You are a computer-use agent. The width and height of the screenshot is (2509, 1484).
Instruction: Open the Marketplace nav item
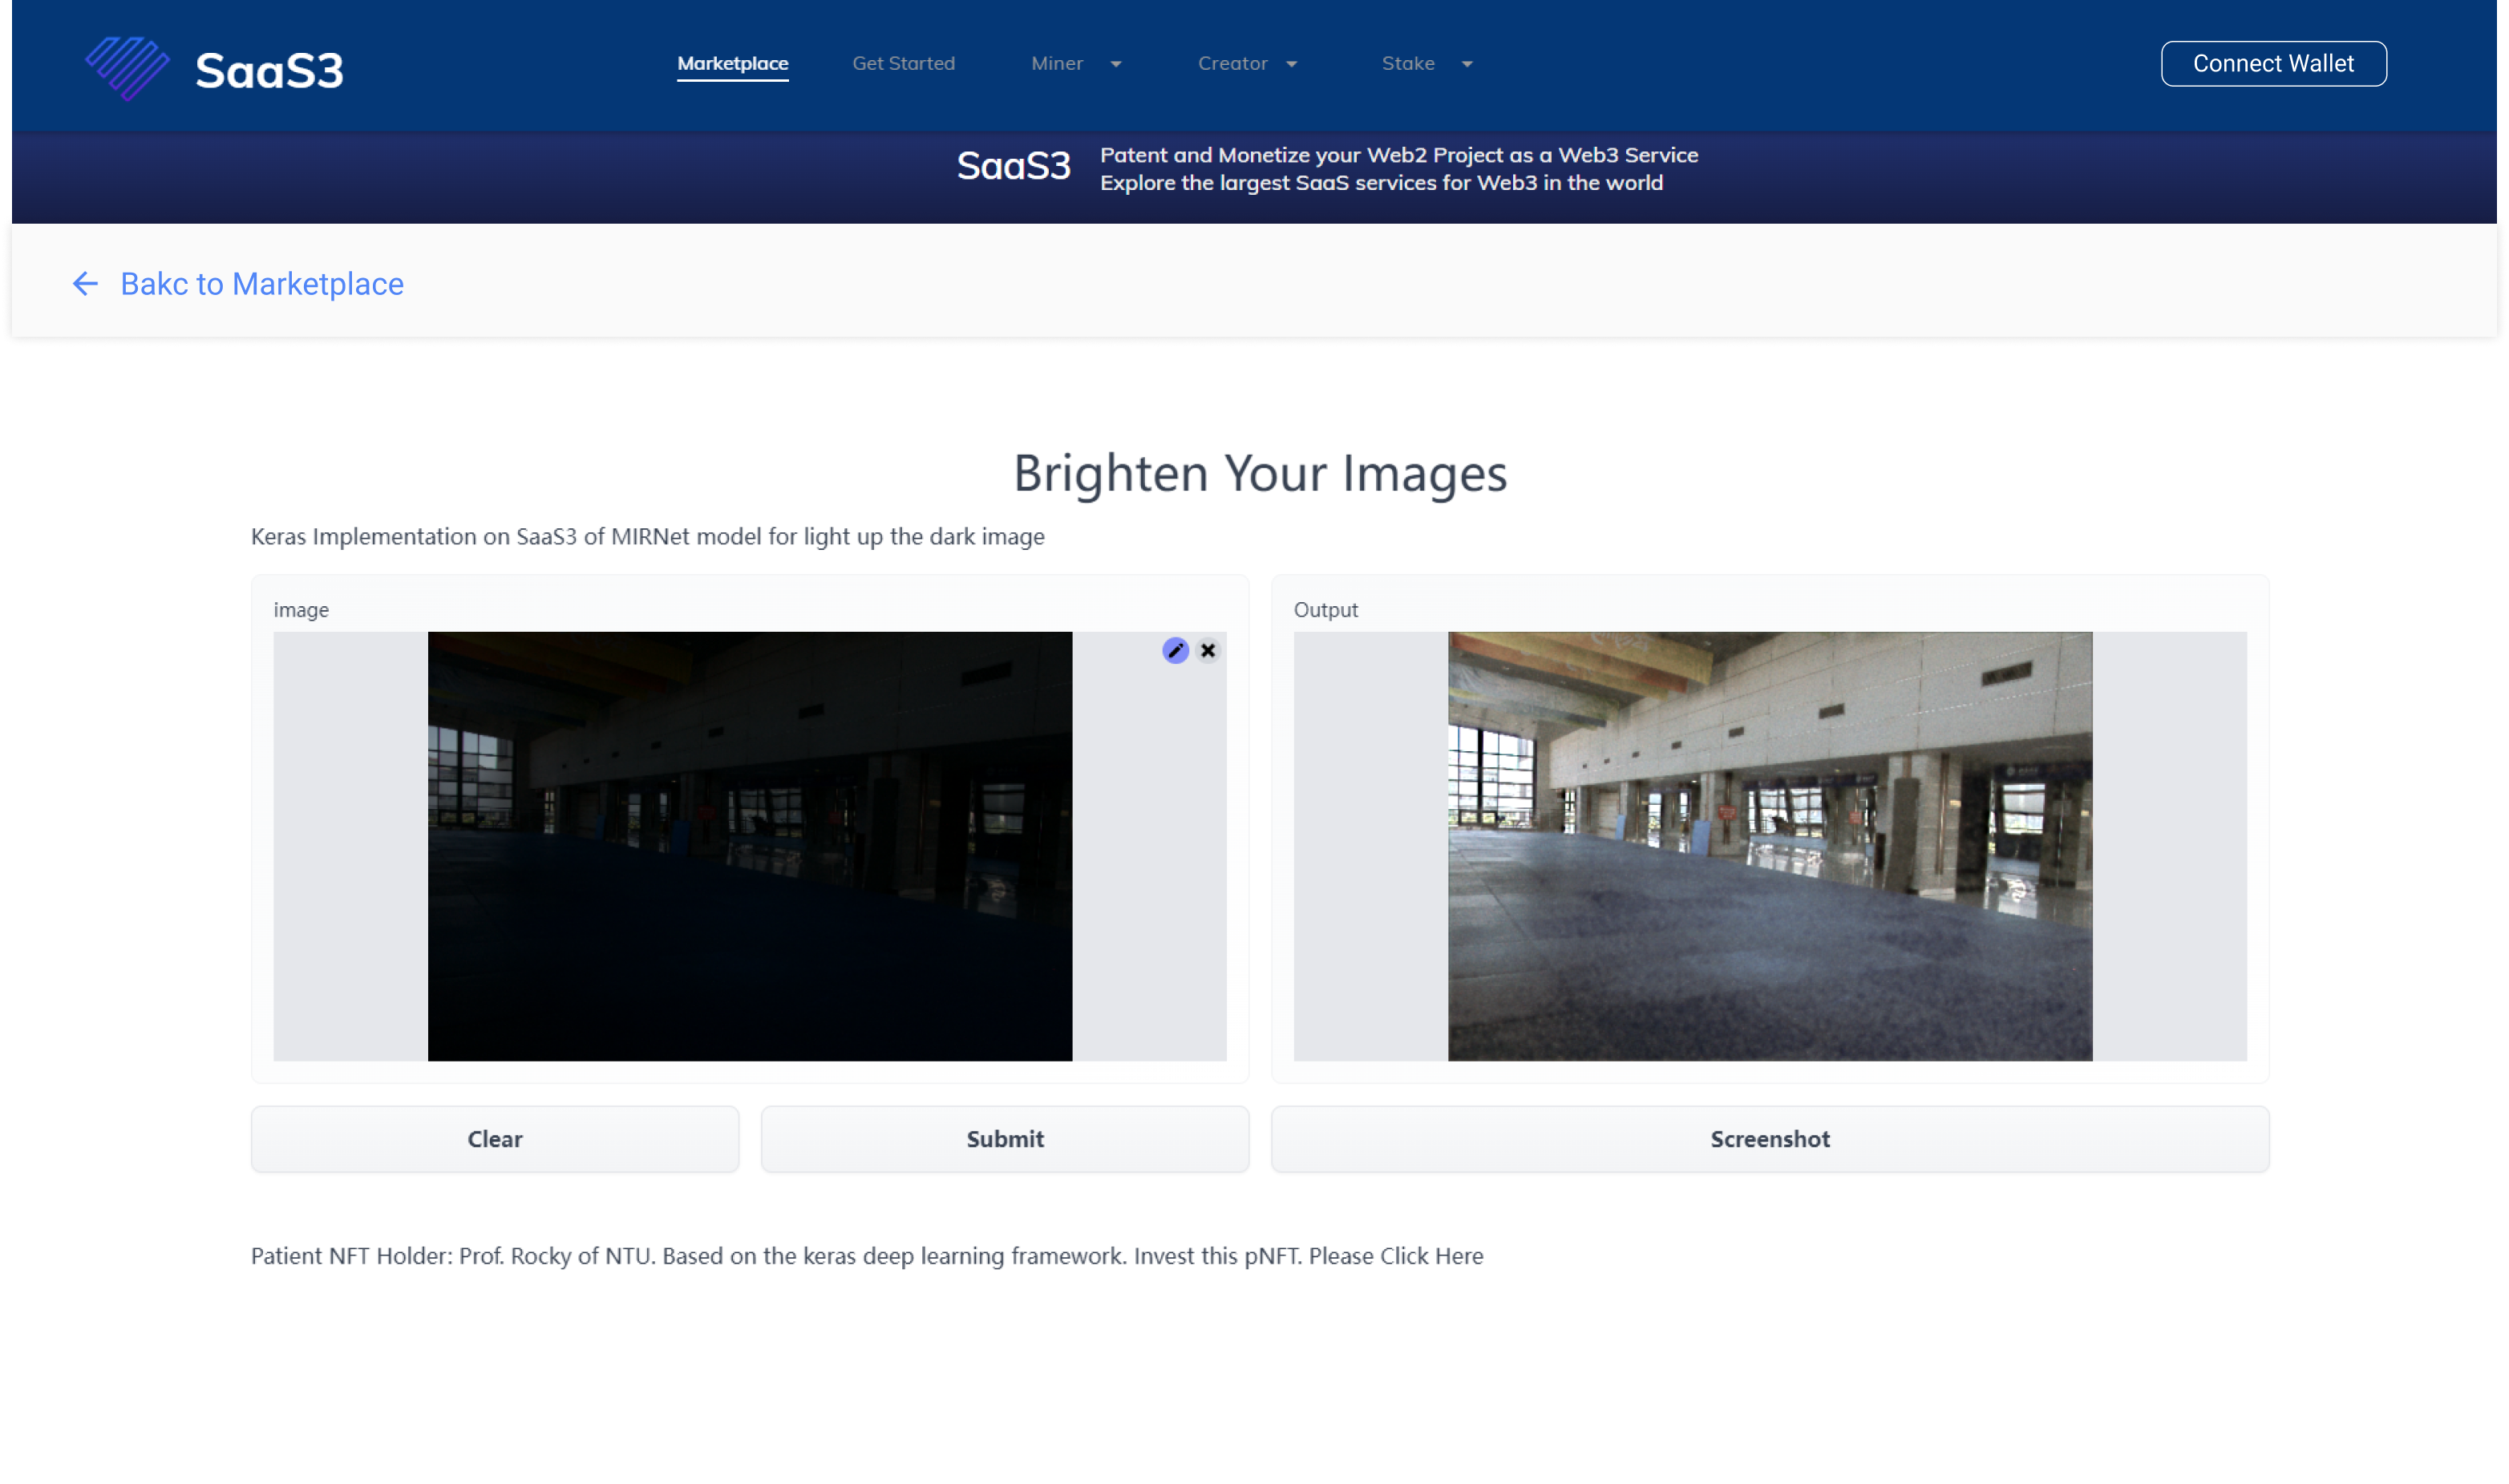coord(732,63)
